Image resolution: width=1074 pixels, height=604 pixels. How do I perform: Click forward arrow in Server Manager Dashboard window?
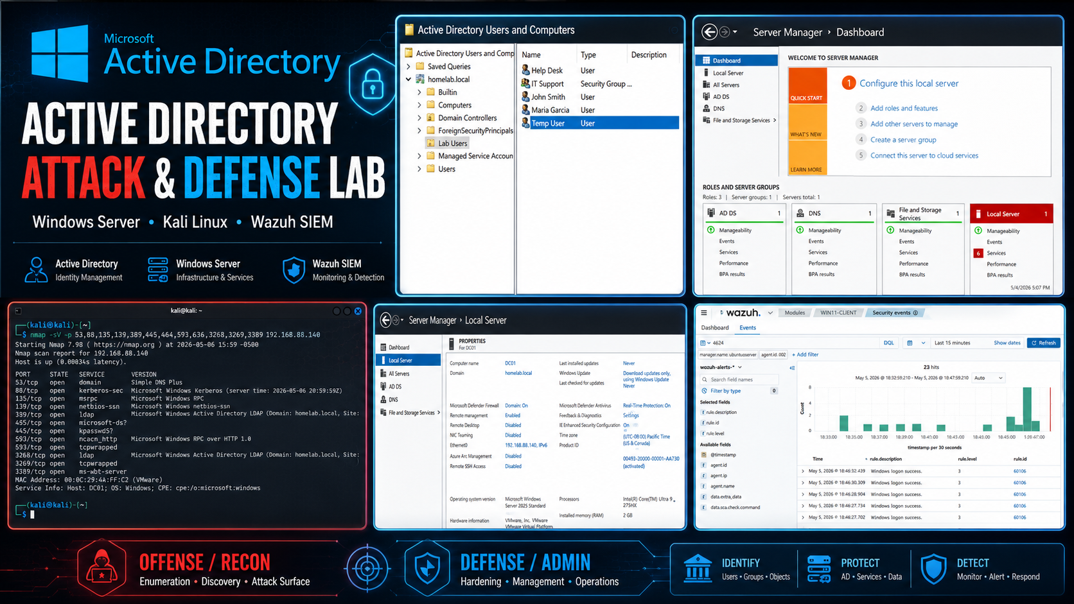click(x=725, y=32)
